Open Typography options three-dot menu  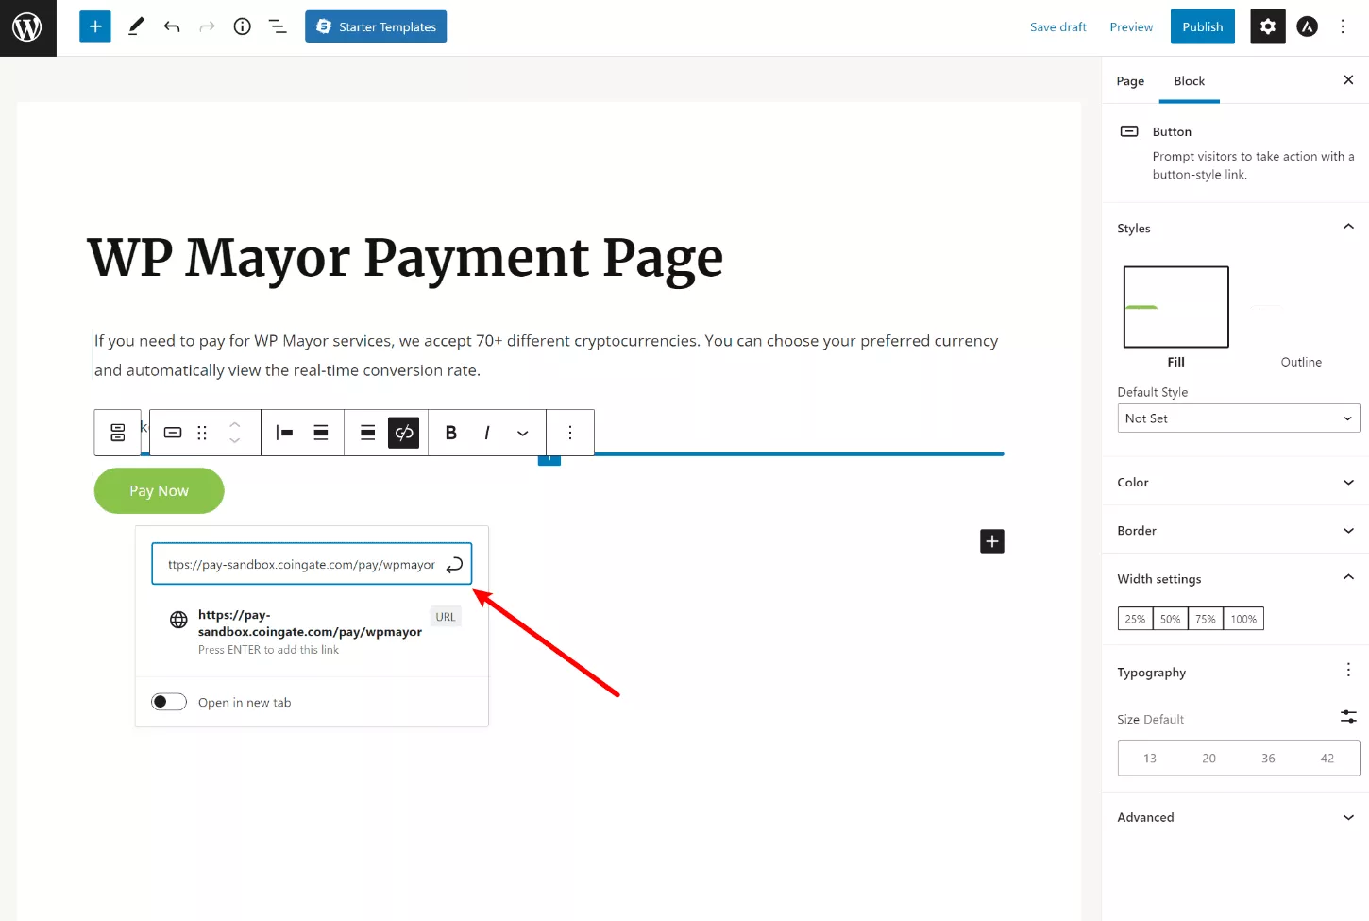1348,670
